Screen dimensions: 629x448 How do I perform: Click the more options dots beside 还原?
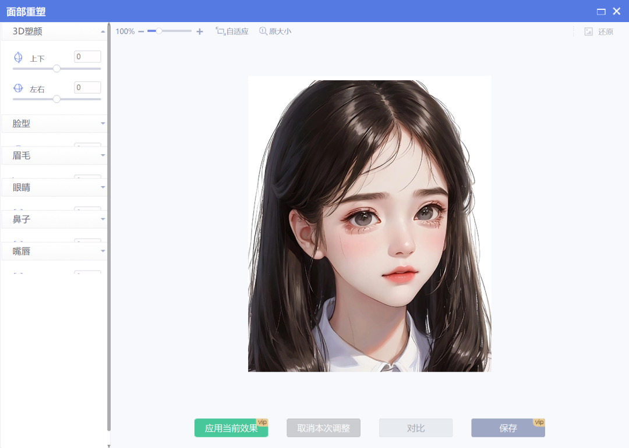pyautogui.click(x=574, y=31)
